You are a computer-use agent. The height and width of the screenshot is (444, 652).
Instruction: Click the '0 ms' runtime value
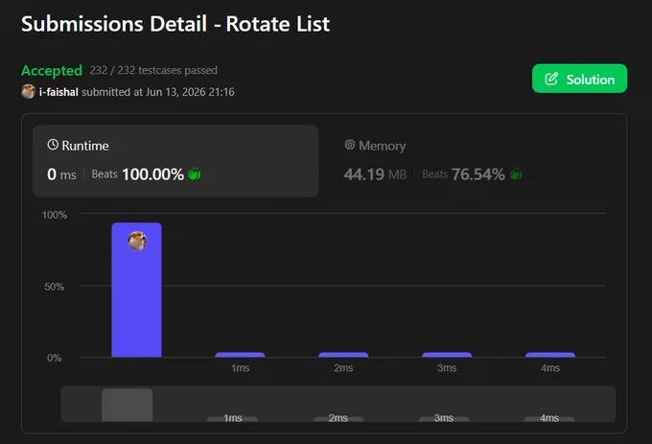(61, 175)
